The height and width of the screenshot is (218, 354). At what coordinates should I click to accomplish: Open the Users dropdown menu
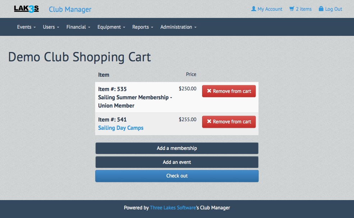click(51, 27)
